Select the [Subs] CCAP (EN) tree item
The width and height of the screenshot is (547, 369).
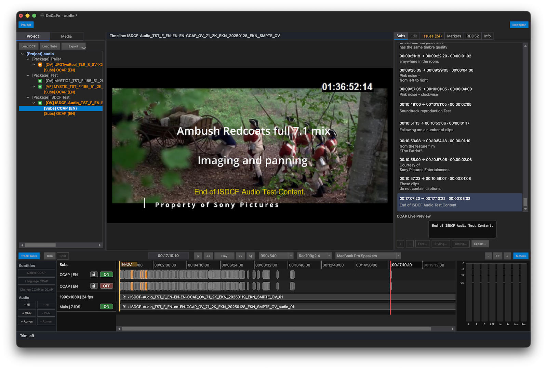pyautogui.click(x=61, y=108)
